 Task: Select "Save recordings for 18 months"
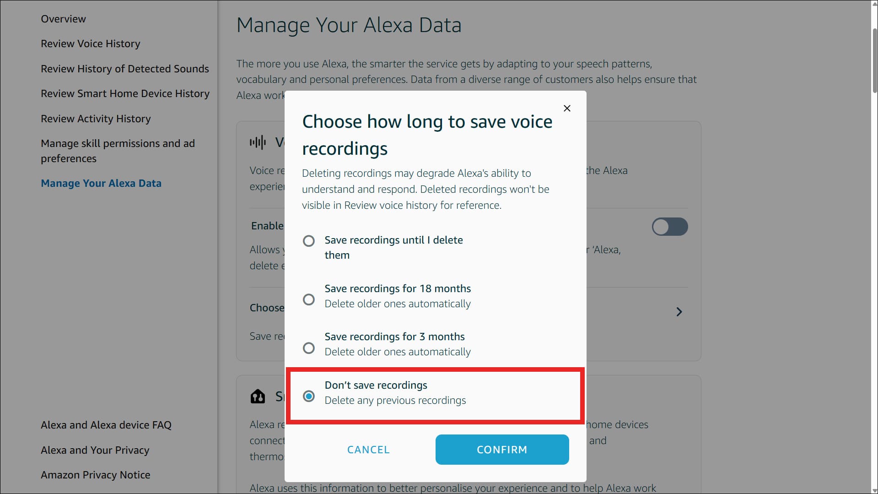(309, 299)
